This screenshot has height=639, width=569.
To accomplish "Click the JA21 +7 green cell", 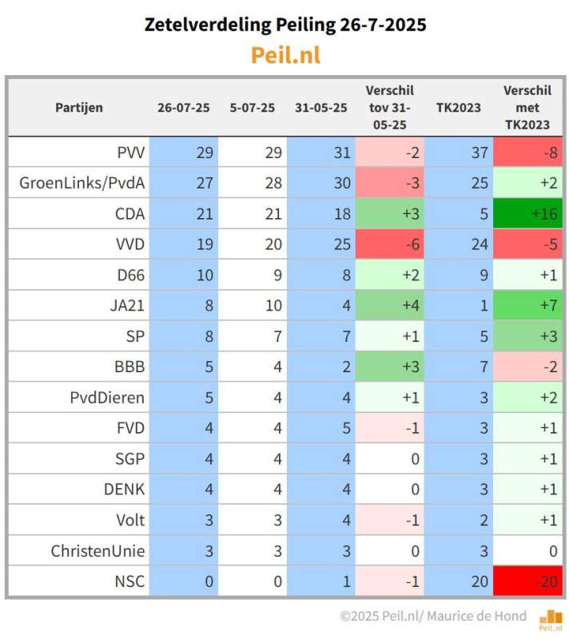I will click(x=527, y=305).
